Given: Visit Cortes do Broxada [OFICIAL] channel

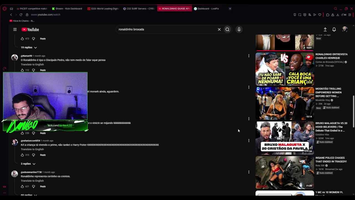Looking at the screenshot, I should (x=329, y=62).
